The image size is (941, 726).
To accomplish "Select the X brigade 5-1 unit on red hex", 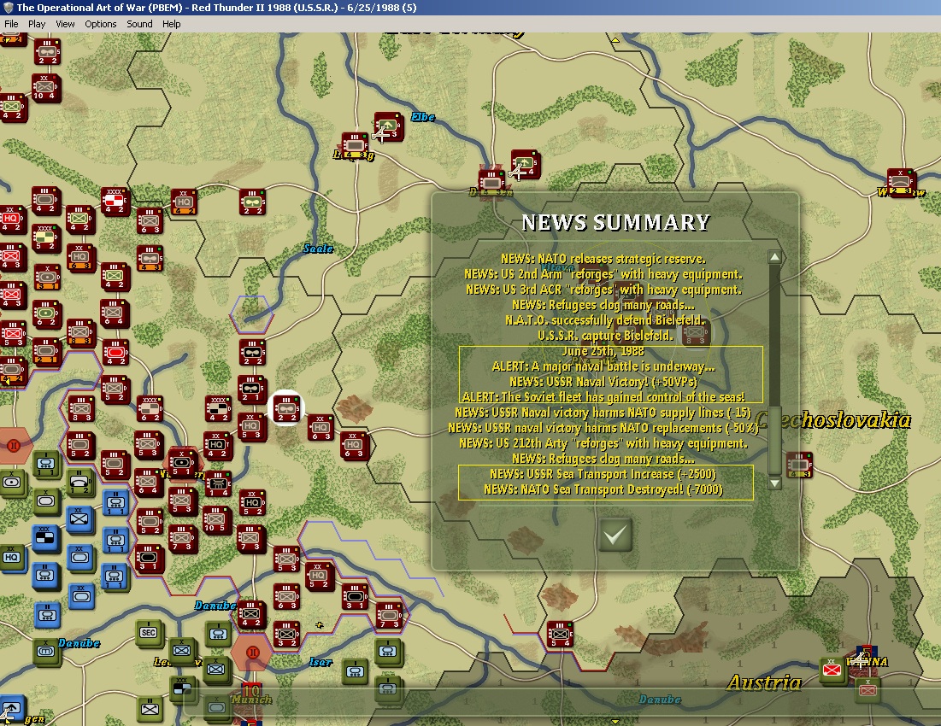I will (x=182, y=464).
